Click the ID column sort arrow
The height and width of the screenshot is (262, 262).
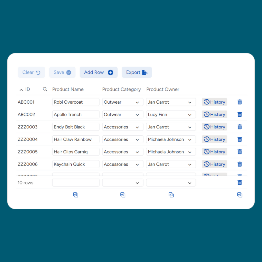pos(21,90)
